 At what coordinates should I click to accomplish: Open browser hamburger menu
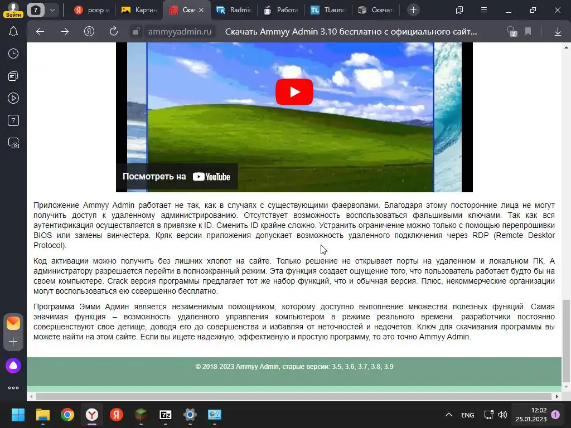tap(484, 10)
